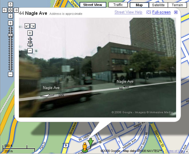
Task: Toggle the Traffic overlay
Action: [118, 5]
